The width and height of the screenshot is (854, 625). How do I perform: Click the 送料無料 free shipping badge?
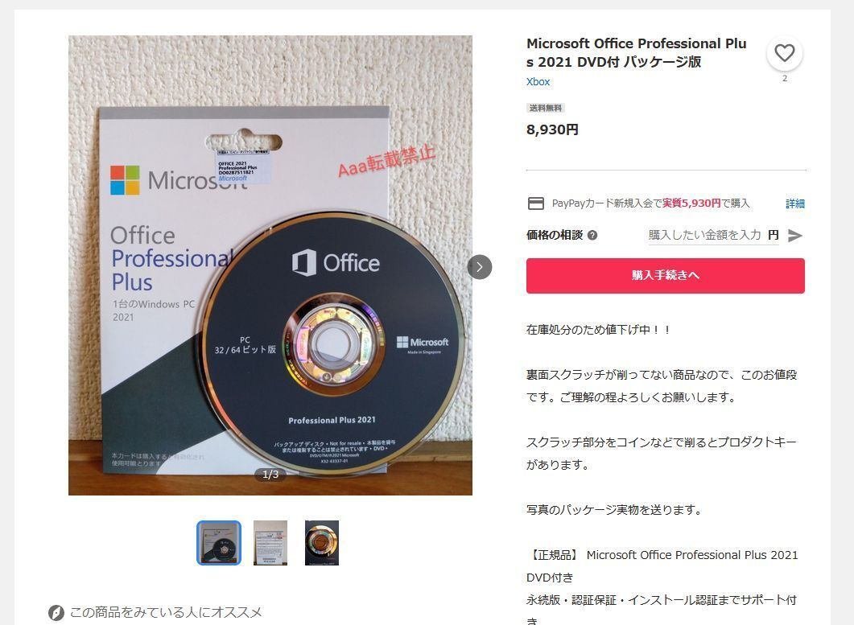point(545,108)
